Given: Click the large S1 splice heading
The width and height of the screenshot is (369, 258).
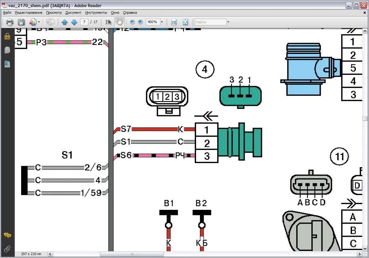Looking at the screenshot, I should [x=67, y=155].
